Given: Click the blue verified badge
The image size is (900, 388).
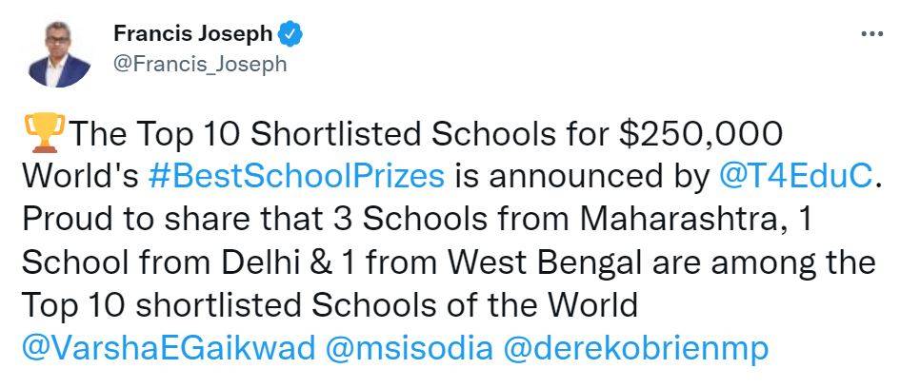Looking at the screenshot, I should pyautogui.click(x=290, y=35).
